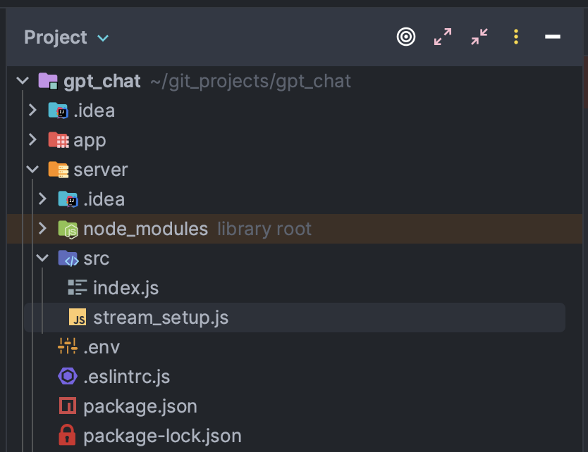Click the .eslintrc.js hexagon icon
The width and height of the screenshot is (588, 452).
[67, 377]
